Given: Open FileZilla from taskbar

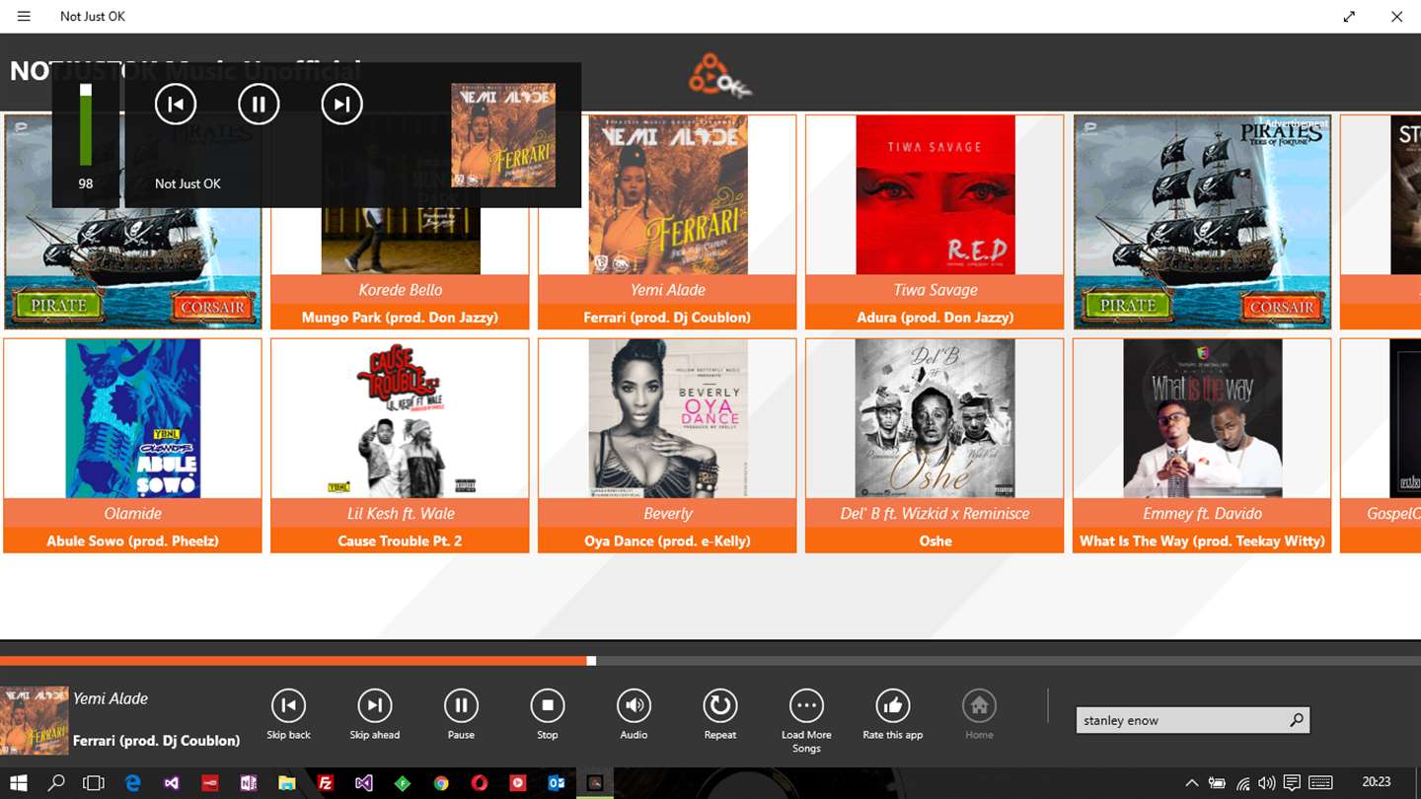Looking at the screenshot, I should pyautogui.click(x=326, y=783).
